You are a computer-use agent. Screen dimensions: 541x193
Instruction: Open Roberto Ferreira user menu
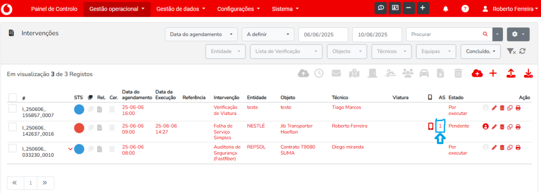tap(511, 9)
